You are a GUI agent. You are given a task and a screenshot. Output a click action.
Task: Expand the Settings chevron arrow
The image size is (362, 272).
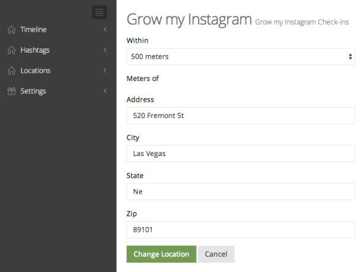[x=105, y=91]
